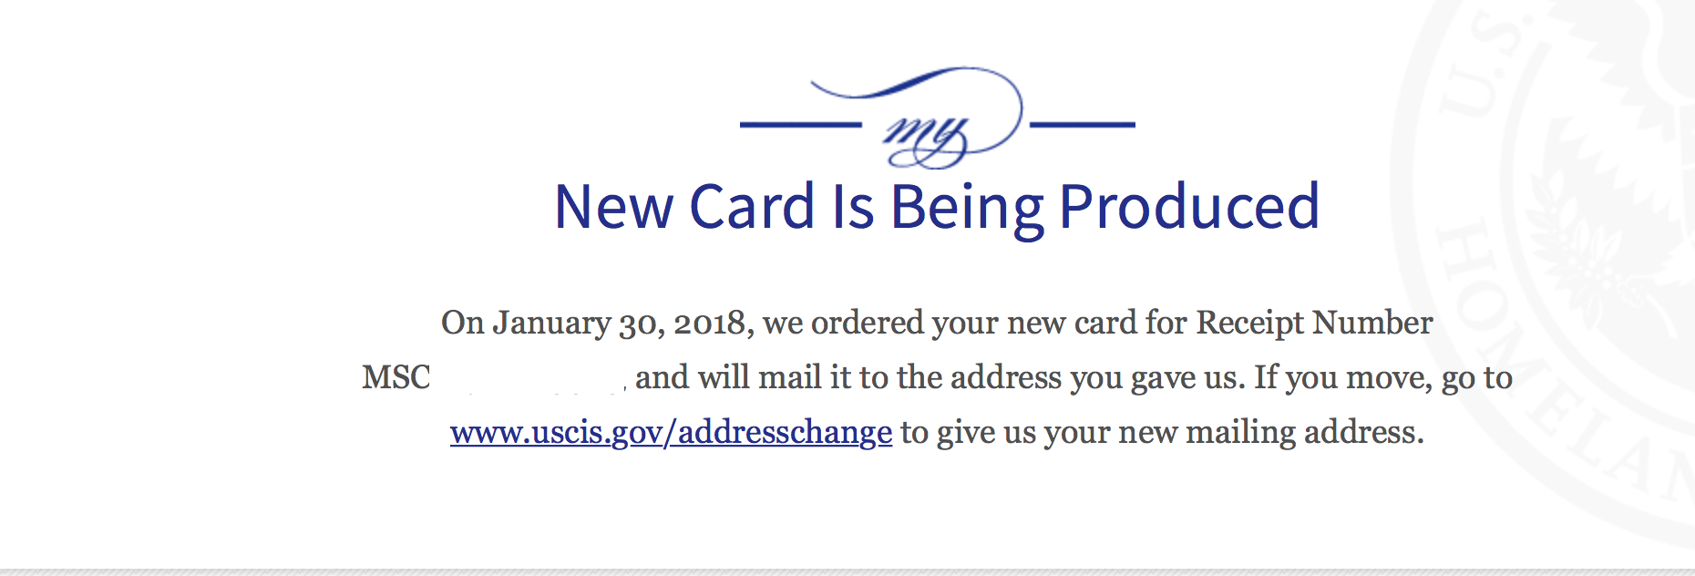Click the "January 30, 2018" date text
This screenshot has width=1695, height=576.
[623, 324]
